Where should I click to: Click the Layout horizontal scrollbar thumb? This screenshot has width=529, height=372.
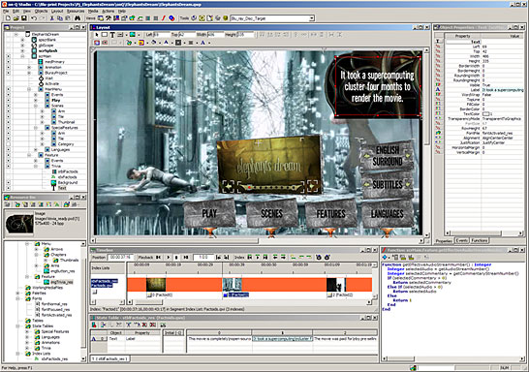coord(178,241)
